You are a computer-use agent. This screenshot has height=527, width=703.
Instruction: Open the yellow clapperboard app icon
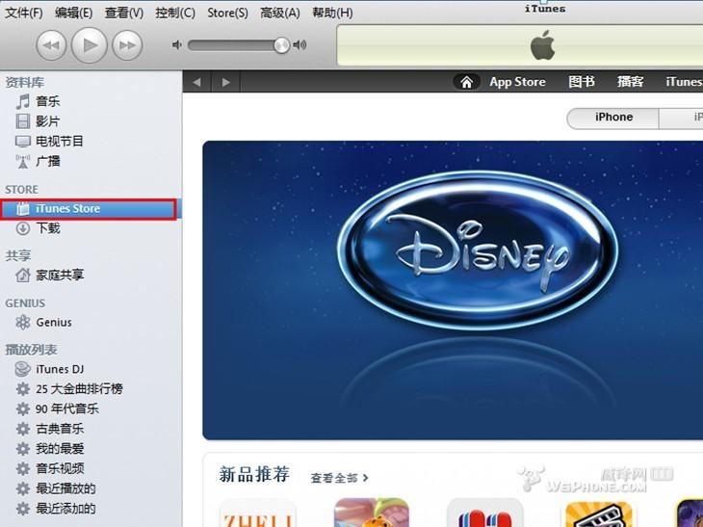(599, 514)
